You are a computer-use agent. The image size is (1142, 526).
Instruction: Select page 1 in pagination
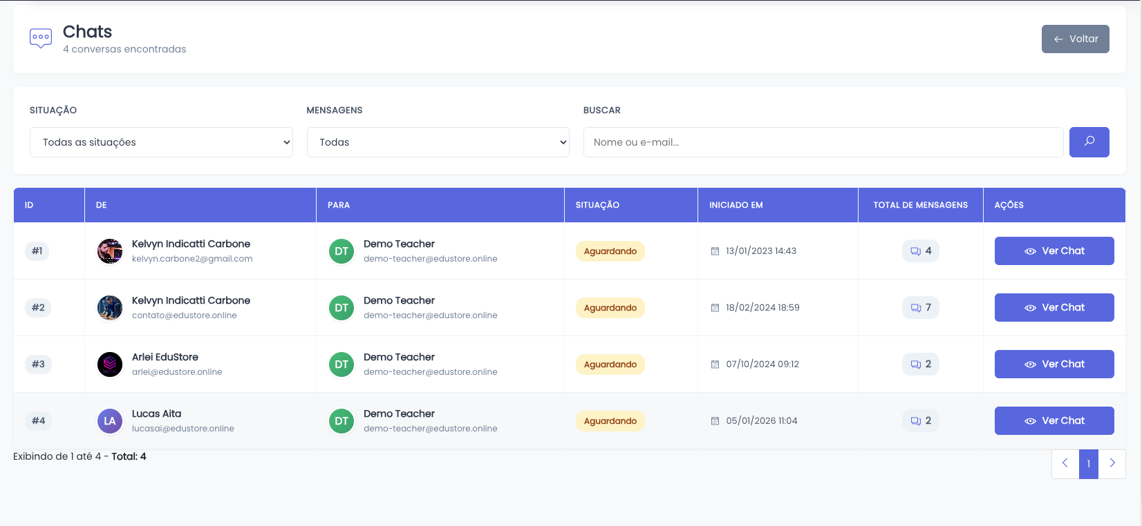pos(1088,464)
